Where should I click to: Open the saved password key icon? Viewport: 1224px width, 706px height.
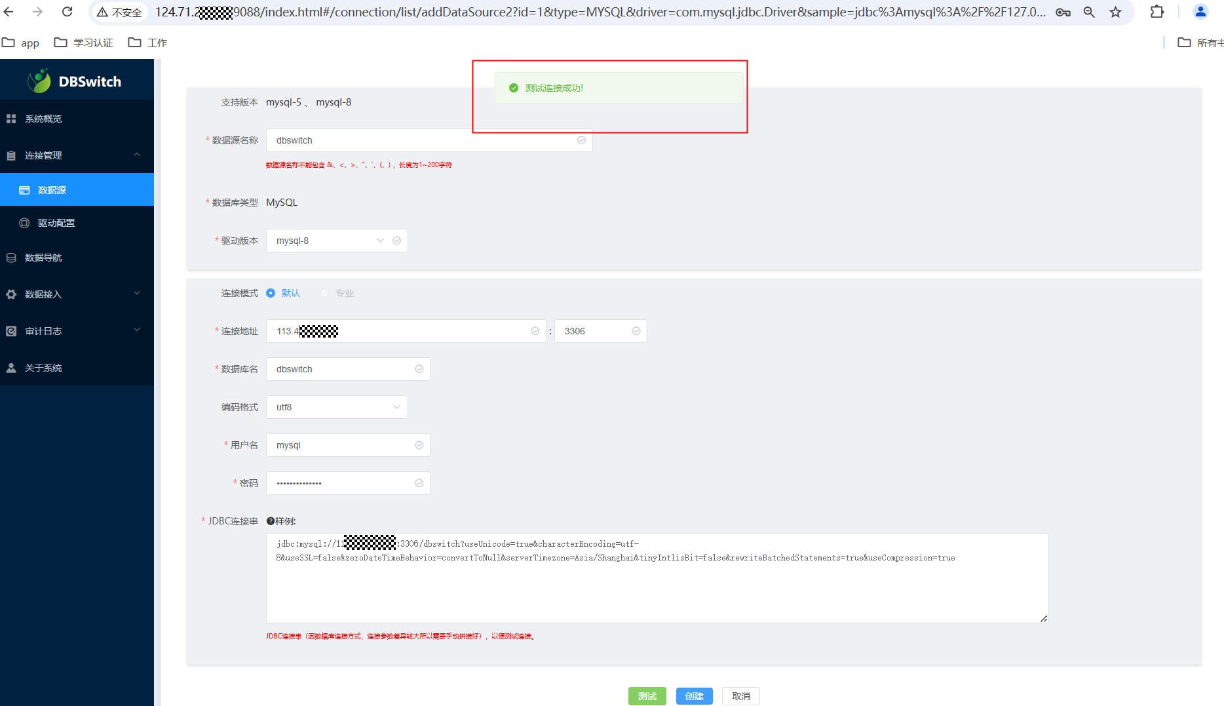(1063, 12)
